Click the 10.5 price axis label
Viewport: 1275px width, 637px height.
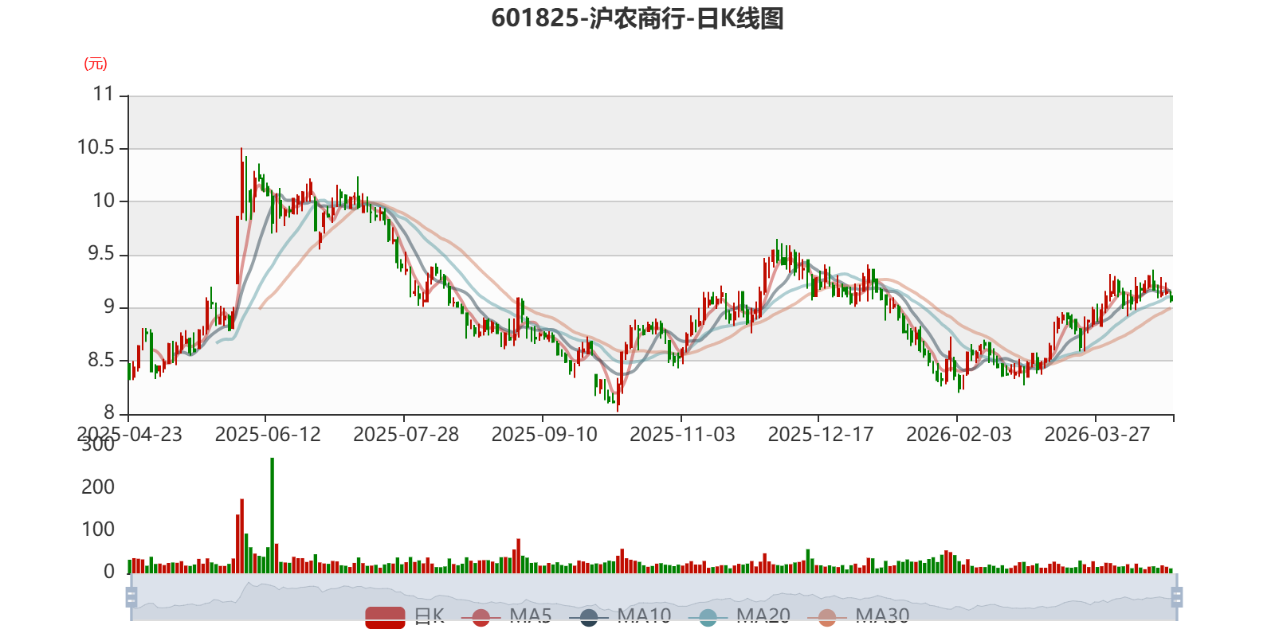point(96,148)
